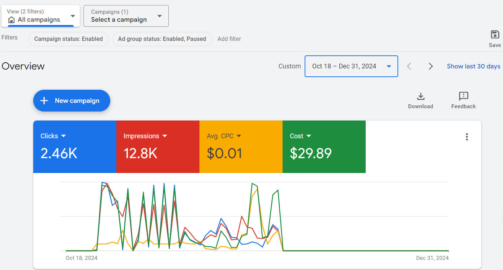Change the Clicks metric via dropdown arrow

[64, 136]
